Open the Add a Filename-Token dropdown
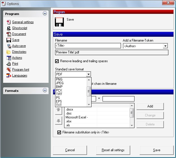 pos(165,46)
